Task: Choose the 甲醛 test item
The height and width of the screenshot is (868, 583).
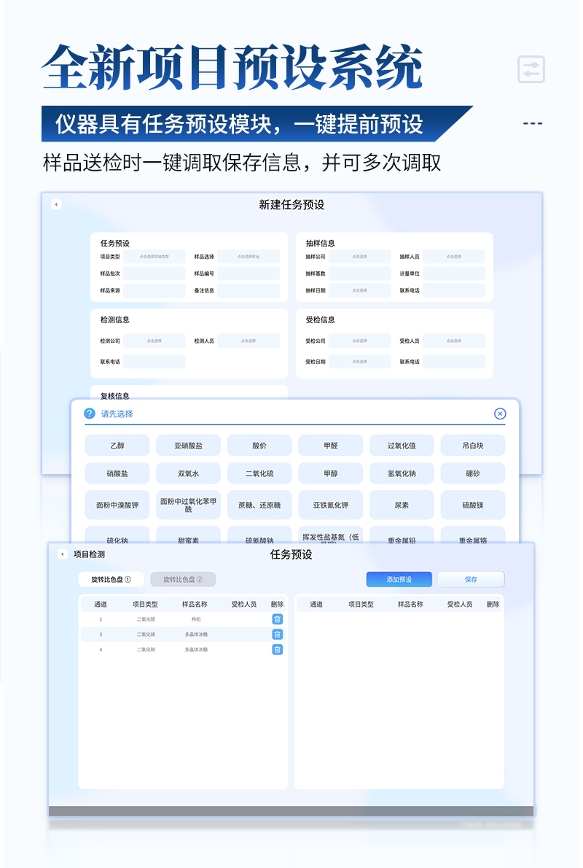Action: click(331, 446)
